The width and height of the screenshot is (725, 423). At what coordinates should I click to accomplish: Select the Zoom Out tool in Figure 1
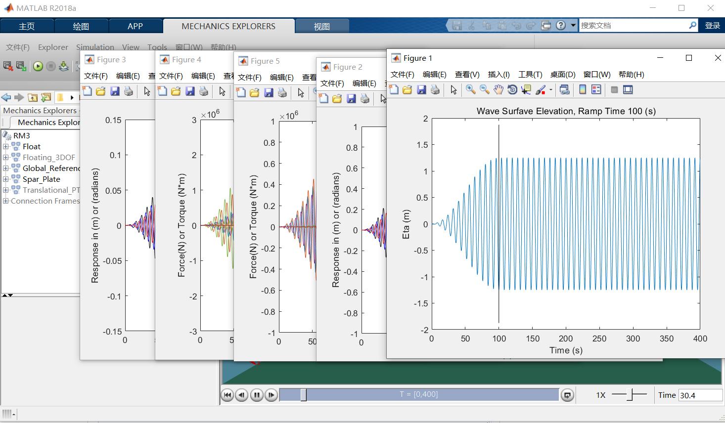484,89
